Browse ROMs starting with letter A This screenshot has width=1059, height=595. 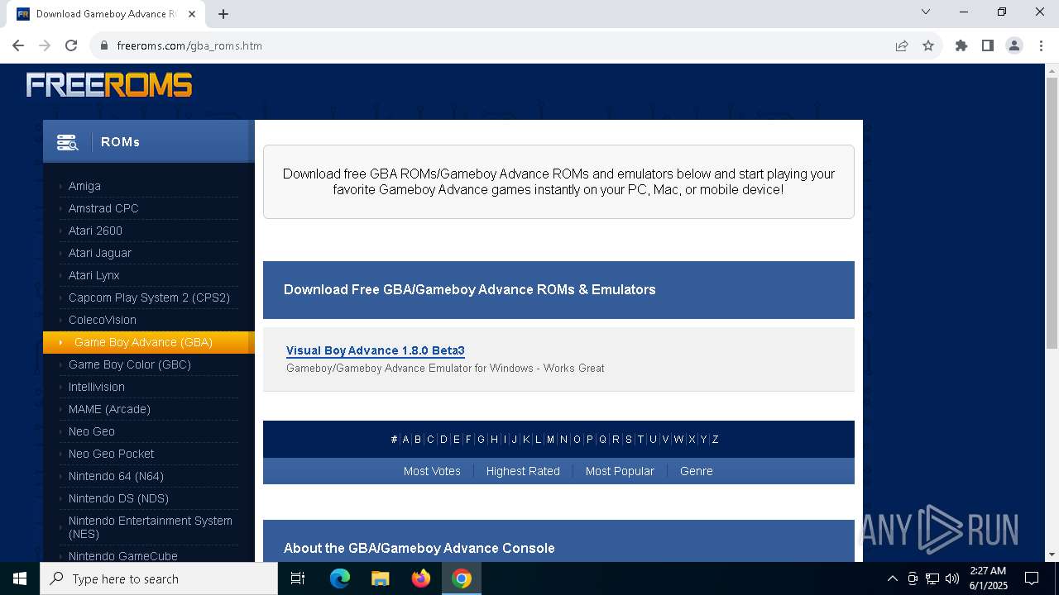click(x=405, y=440)
